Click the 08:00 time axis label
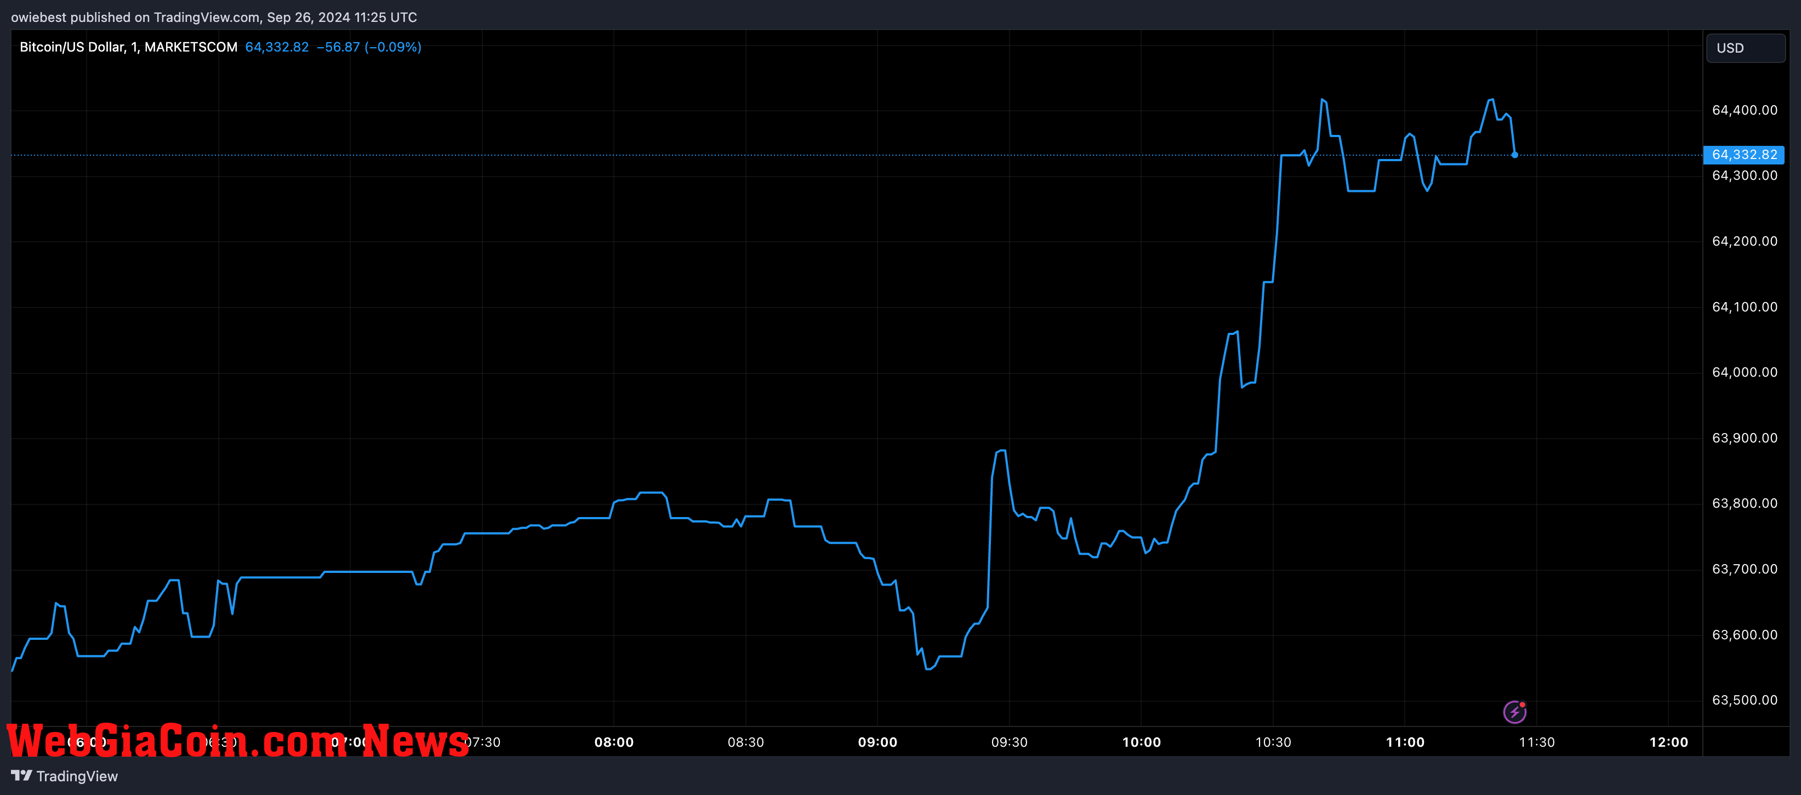The height and width of the screenshot is (795, 1801). [x=614, y=742]
